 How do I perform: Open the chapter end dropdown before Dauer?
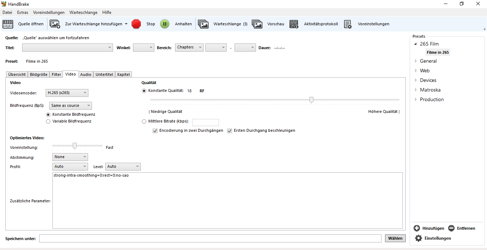click(245, 47)
